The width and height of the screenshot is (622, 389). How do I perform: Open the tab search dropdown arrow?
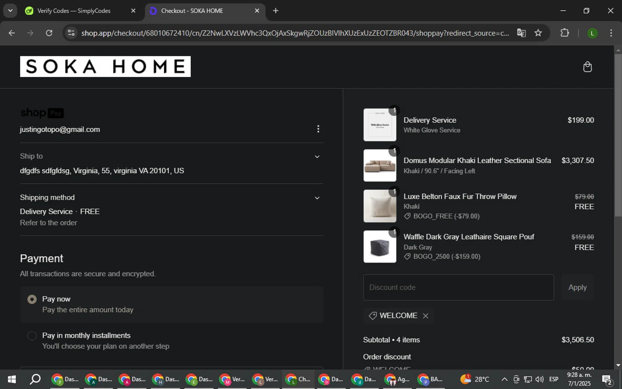(x=10, y=11)
